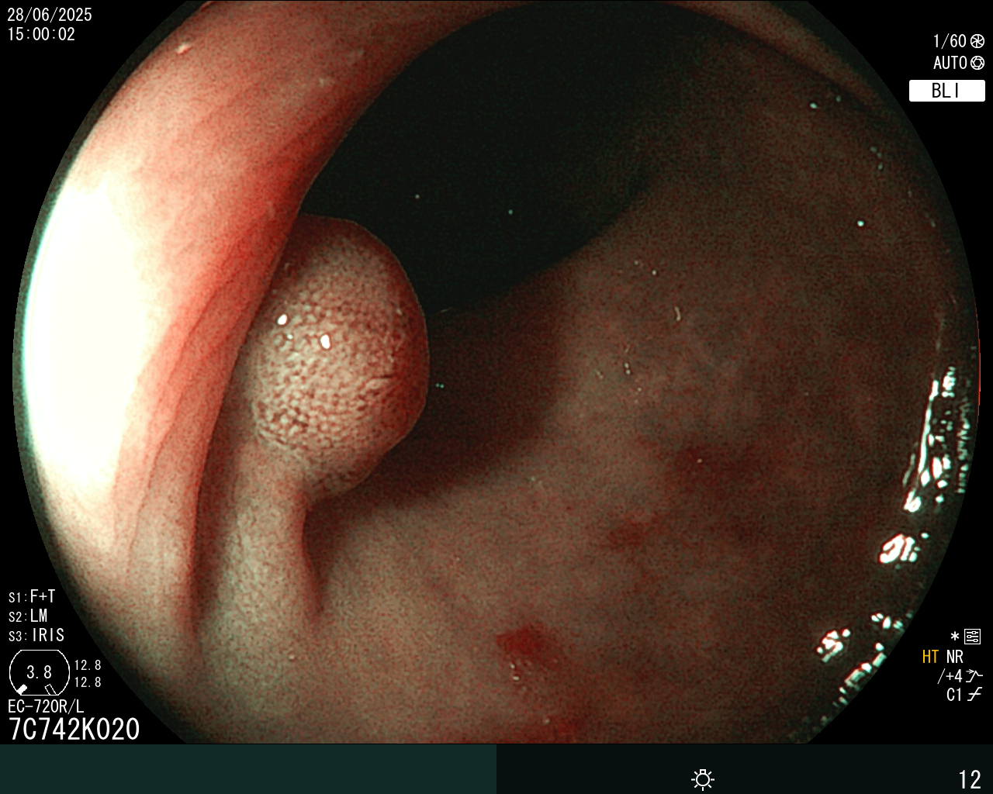The height and width of the screenshot is (794, 993).
Task: Click the asterisk marker near settings icon
Action: [955, 637]
